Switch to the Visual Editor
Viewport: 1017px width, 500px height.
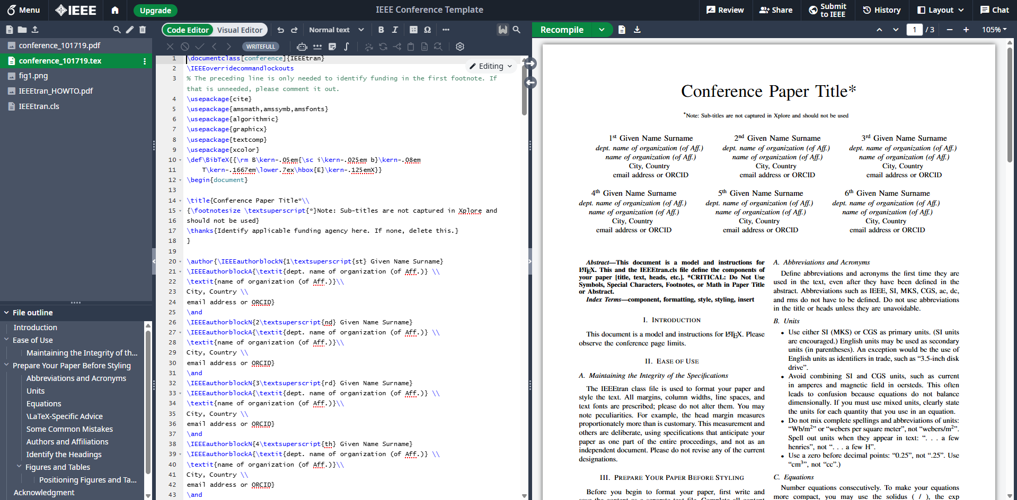tap(240, 30)
